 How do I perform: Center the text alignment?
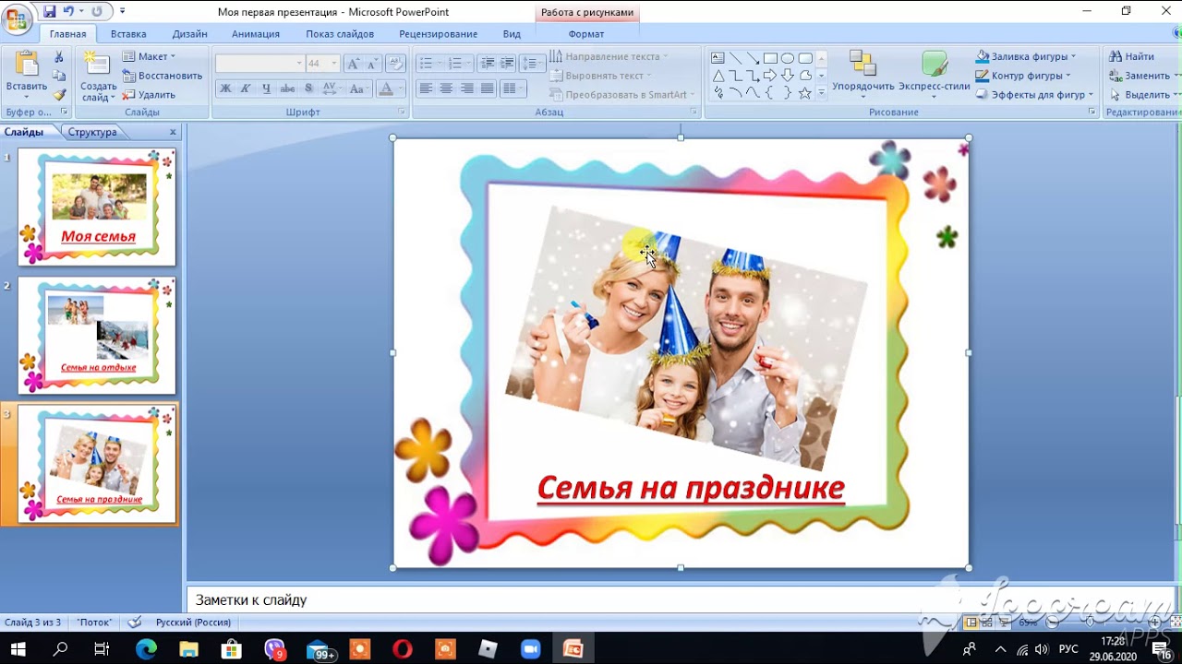(446, 89)
